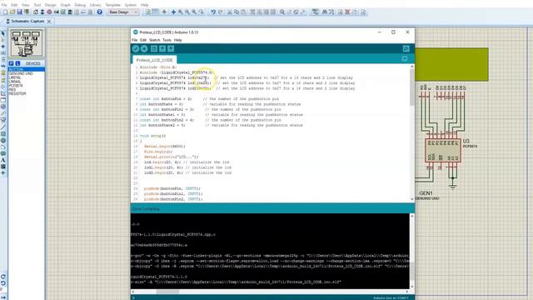Select LM044L in device list

coord(15,82)
